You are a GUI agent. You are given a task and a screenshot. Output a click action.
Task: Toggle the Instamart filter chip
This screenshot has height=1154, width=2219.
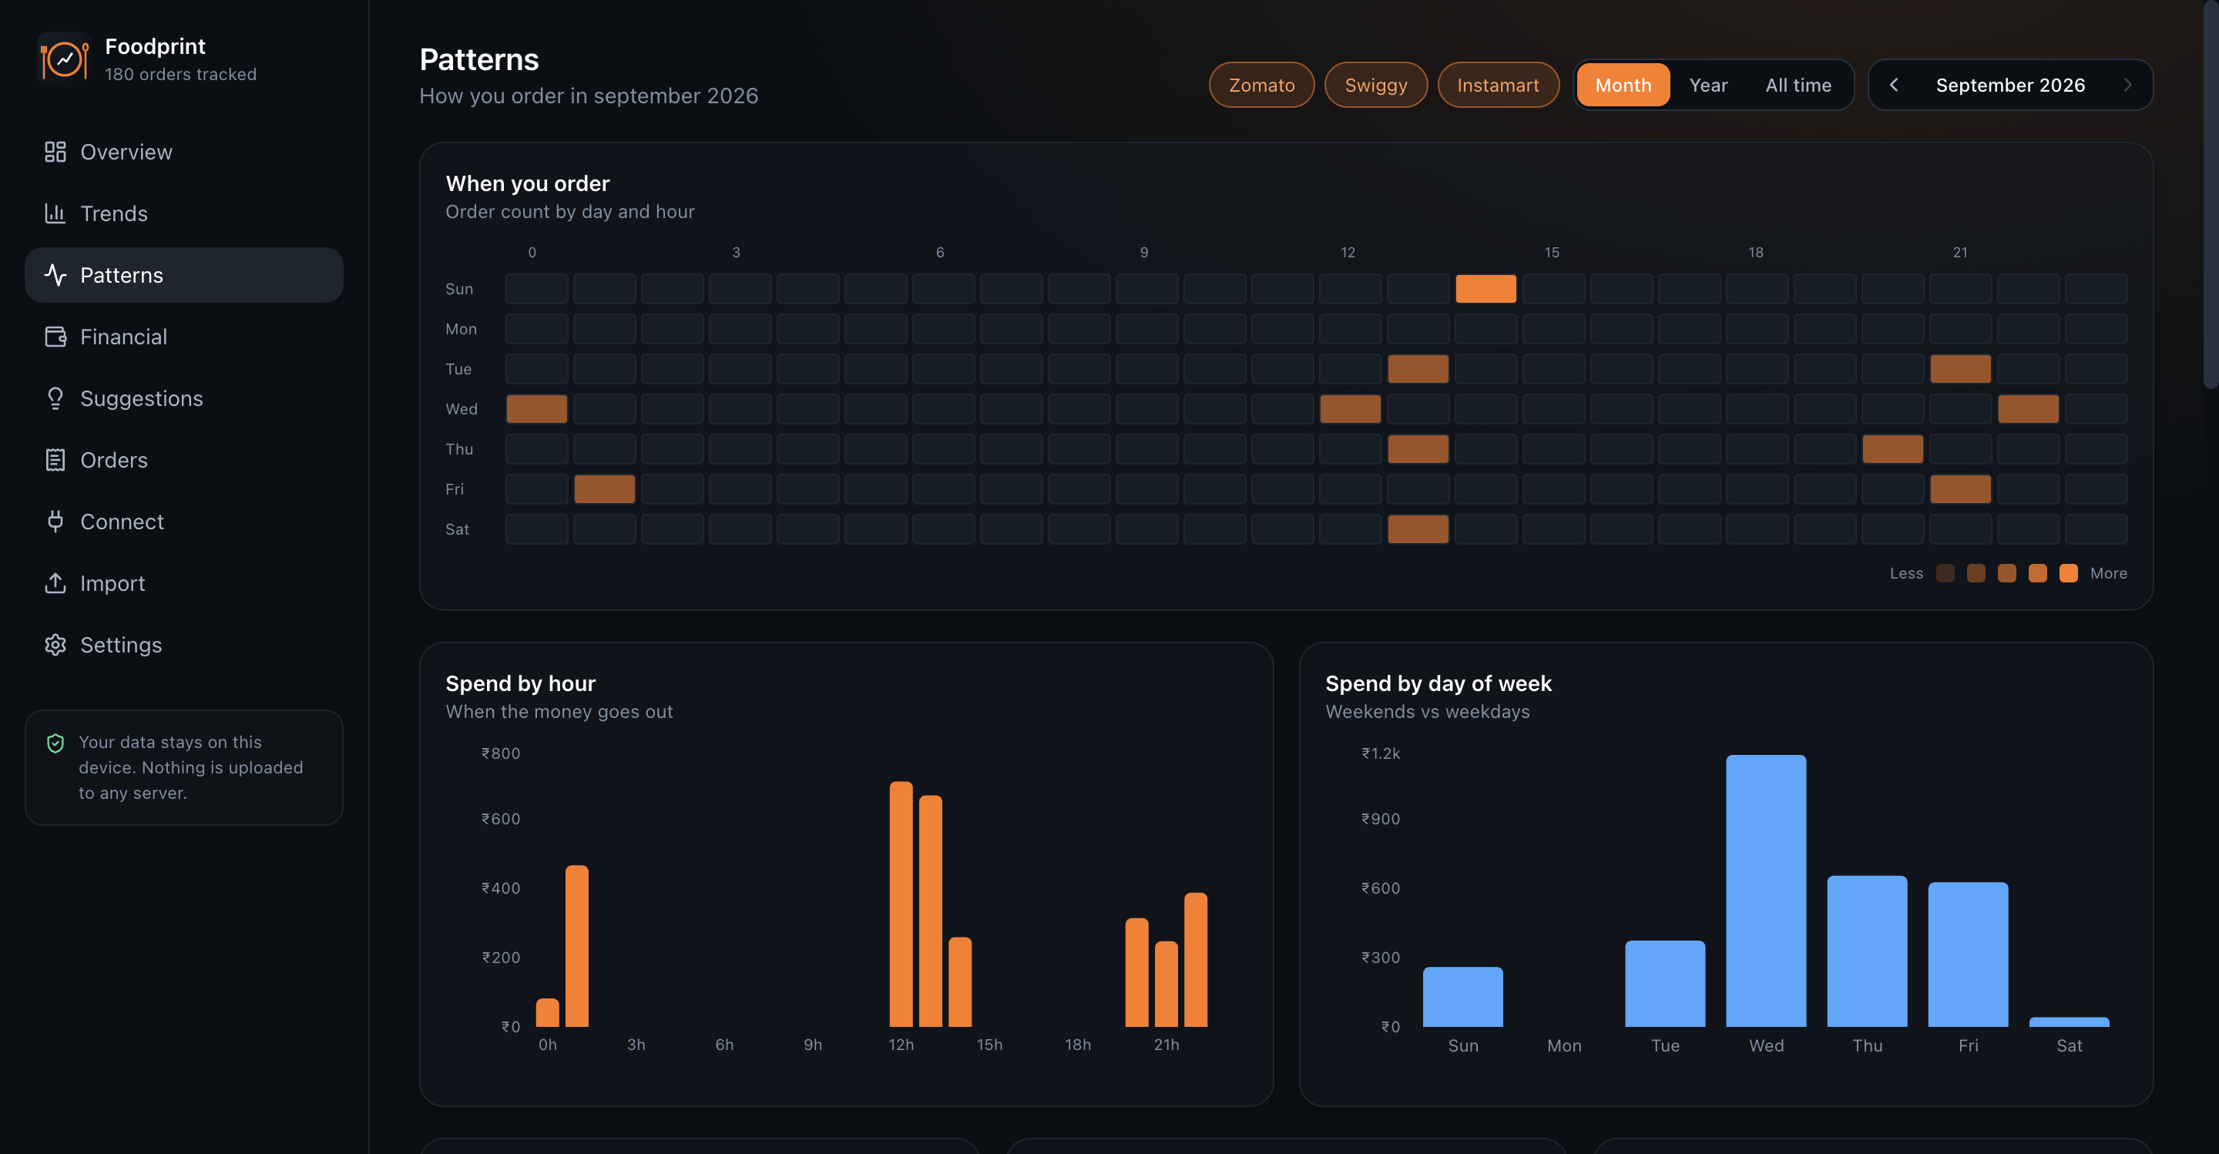pyautogui.click(x=1498, y=85)
